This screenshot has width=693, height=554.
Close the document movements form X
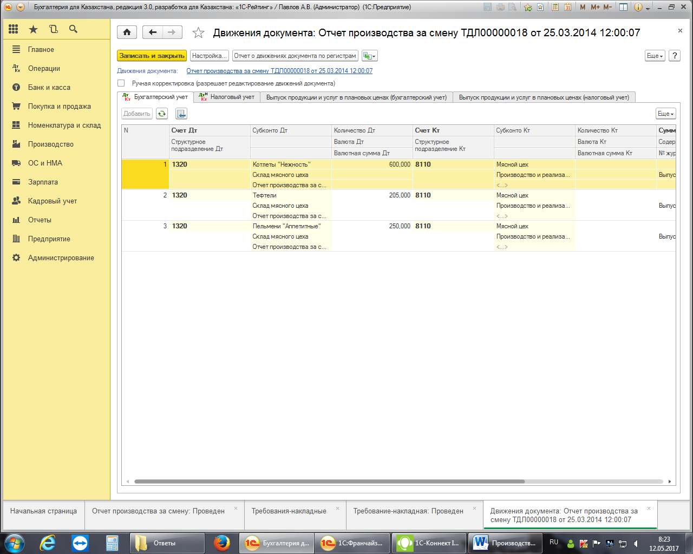[x=680, y=31]
